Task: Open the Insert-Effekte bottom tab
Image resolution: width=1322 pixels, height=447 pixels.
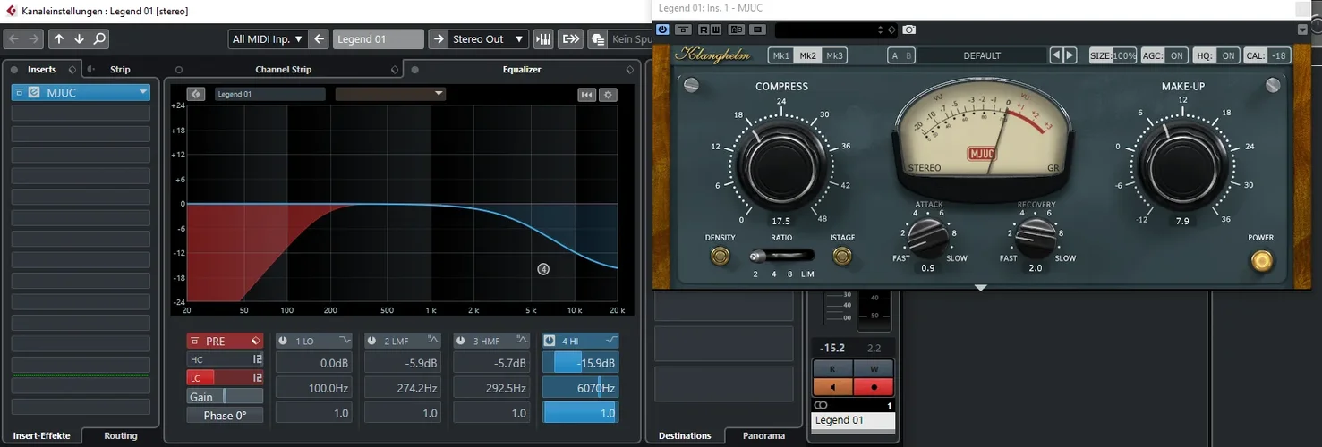Action: (x=41, y=436)
